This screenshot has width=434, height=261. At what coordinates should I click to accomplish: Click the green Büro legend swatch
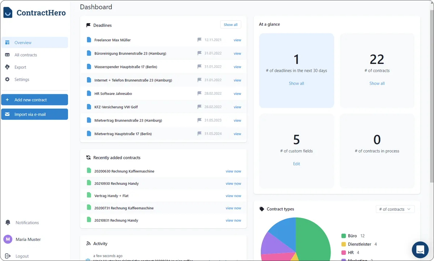(344, 236)
